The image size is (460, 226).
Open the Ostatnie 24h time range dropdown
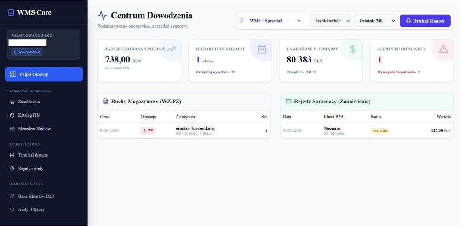[375, 21]
